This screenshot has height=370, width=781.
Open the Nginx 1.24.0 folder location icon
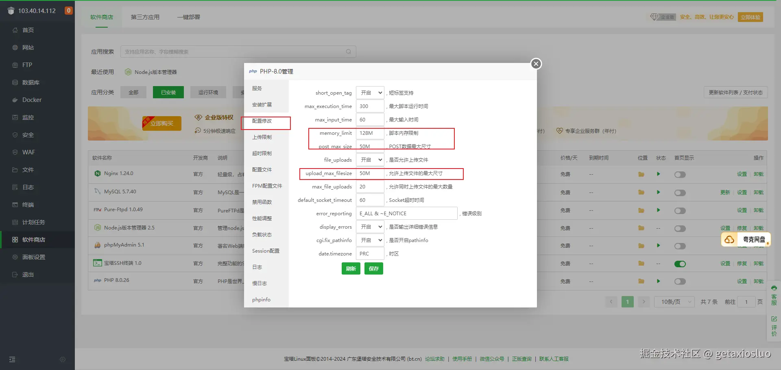(x=641, y=174)
